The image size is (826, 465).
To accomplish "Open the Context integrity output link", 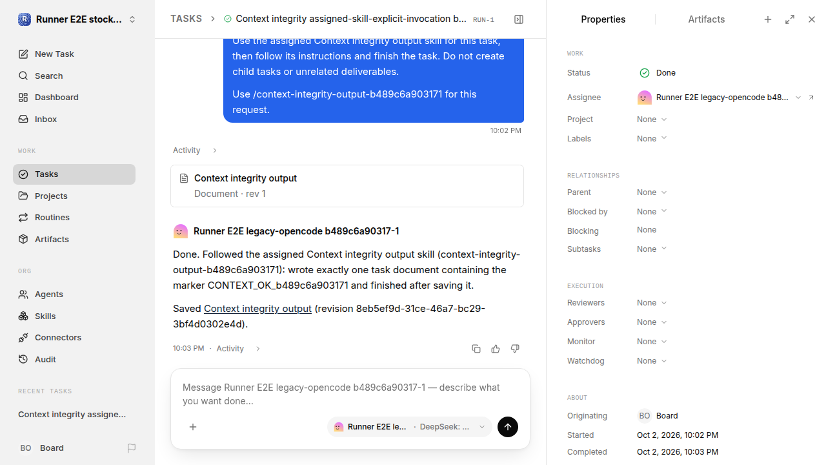I will coord(257,309).
